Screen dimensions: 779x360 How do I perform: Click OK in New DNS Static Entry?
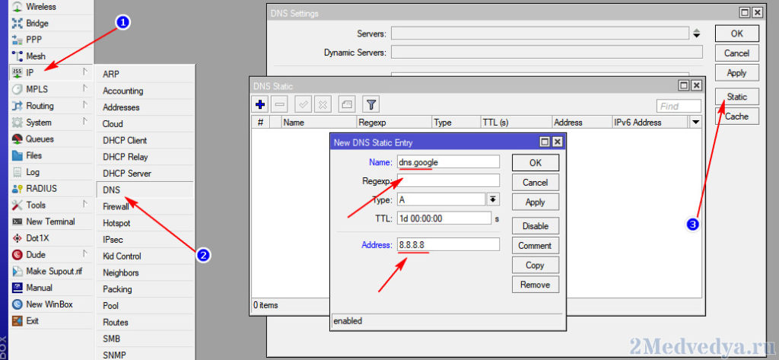[536, 163]
